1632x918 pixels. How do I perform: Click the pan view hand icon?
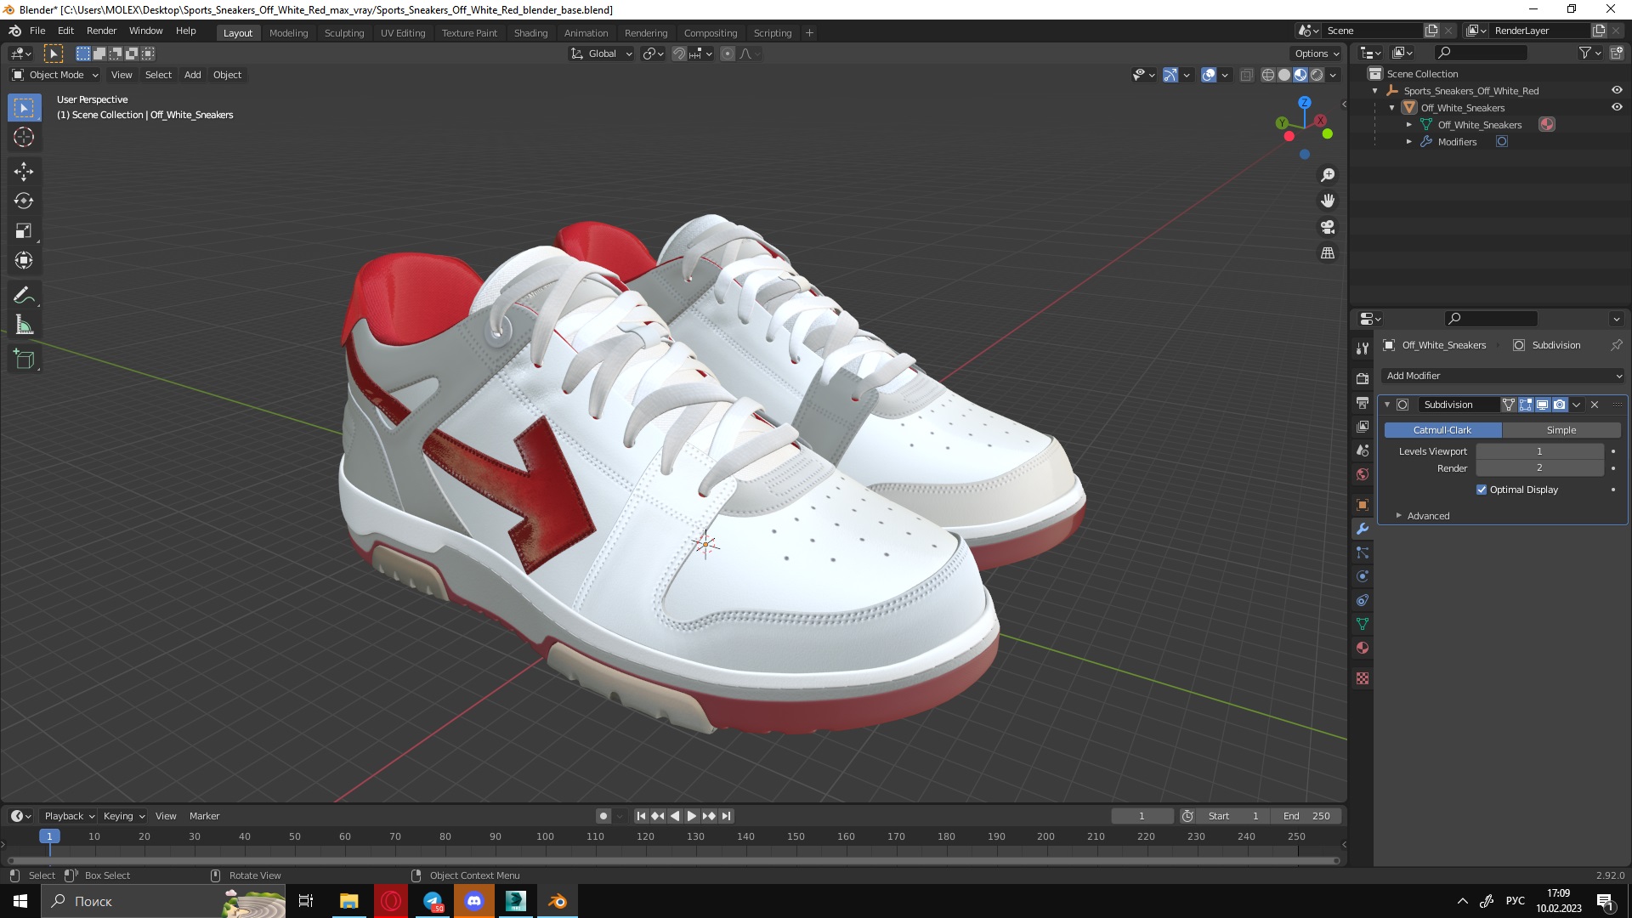(1328, 201)
